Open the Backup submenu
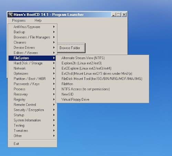The image size is (172, 156). pos(32,32)
